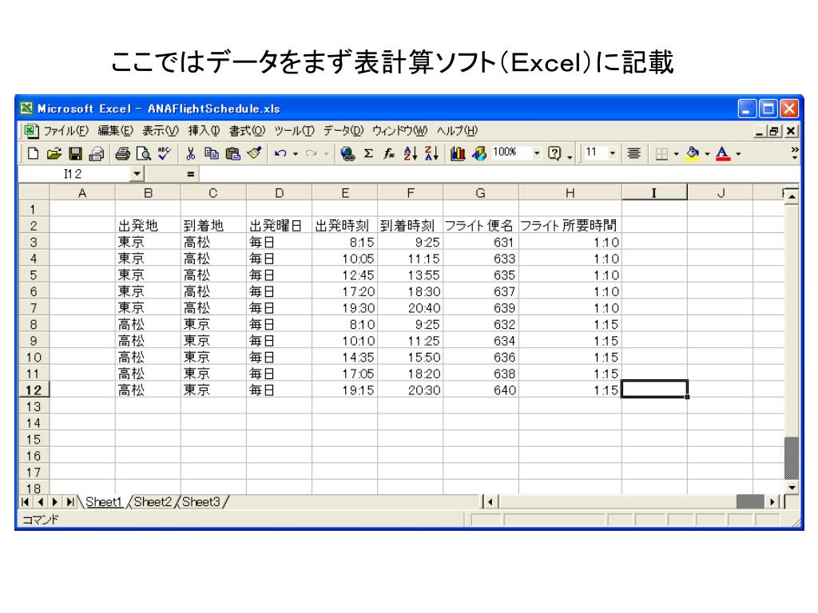Open the Name Box dropdown showing I12
Viewport: 818px width, 613px height.
pyautogui.click(x=137, y=173)
